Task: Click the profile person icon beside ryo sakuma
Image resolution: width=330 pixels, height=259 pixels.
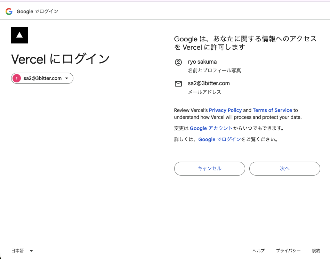Action: click(178, 63)
